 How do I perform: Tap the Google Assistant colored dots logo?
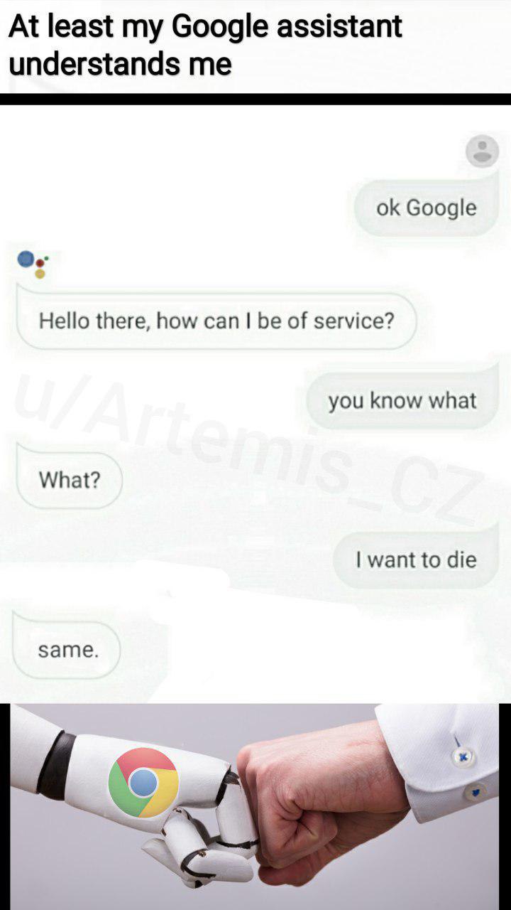33,264
